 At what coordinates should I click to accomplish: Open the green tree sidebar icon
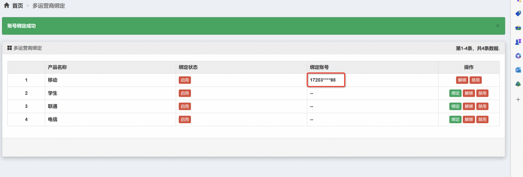point(518,84)
